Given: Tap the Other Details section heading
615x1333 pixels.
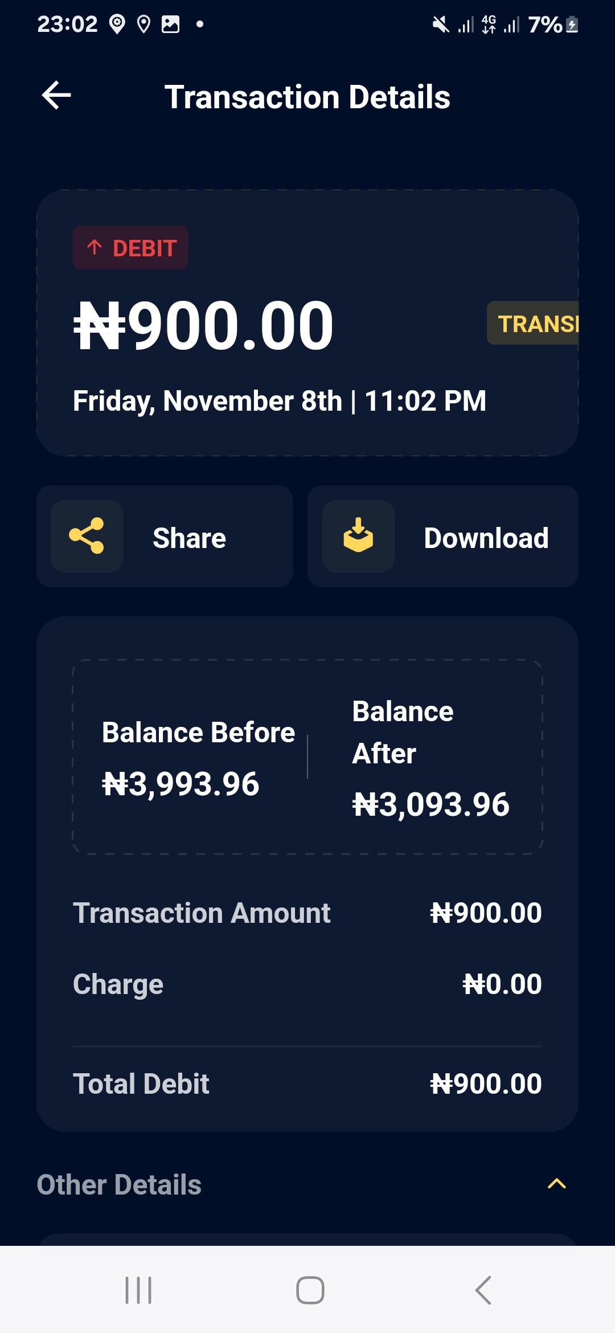Looking at the screenshot, I should pyautogui.click(x=119, y=1185).
